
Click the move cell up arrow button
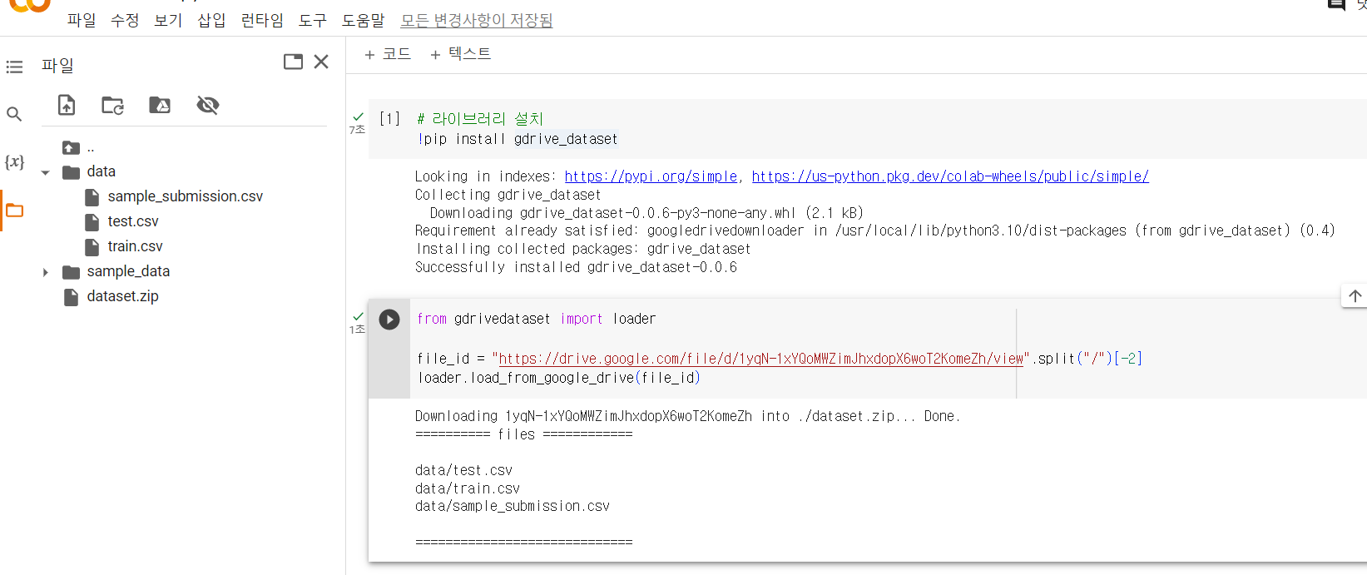click(1355, 296)
